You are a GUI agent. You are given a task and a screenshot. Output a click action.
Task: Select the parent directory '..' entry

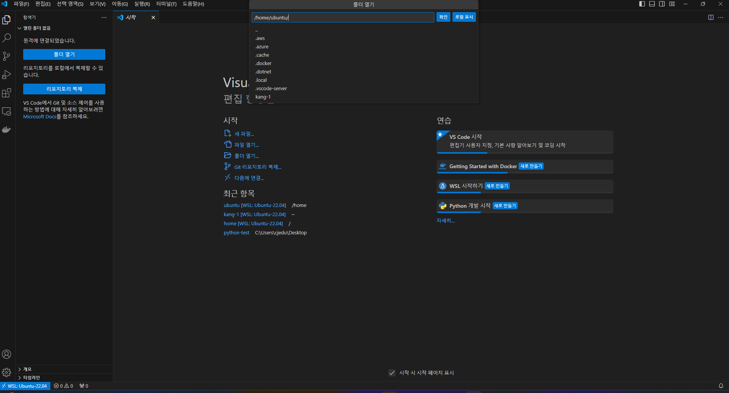[364, 30]
